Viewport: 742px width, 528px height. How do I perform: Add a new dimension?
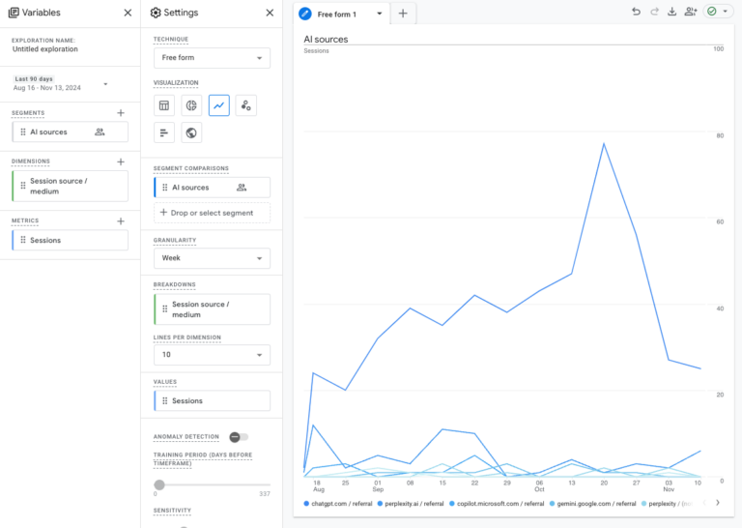point(121,161)
